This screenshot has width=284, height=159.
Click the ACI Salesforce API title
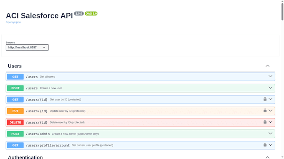pyautogui.click(x=39, y=16)
